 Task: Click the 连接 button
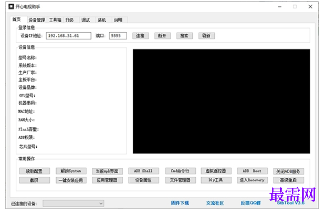[x=140, y=36]
